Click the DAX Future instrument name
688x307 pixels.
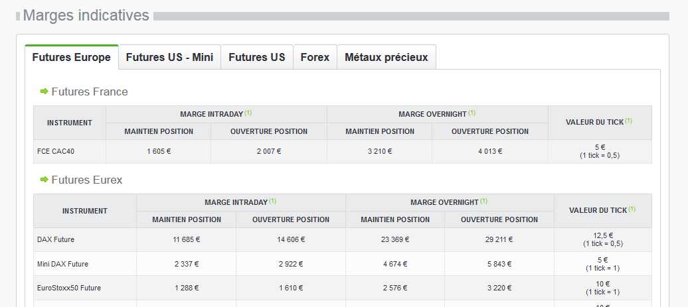(56, 239)
